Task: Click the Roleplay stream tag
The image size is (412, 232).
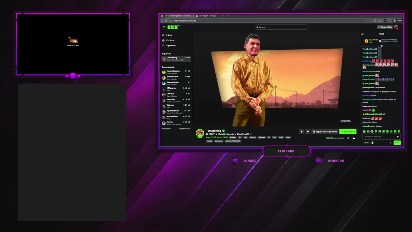Action: [262, 137]
